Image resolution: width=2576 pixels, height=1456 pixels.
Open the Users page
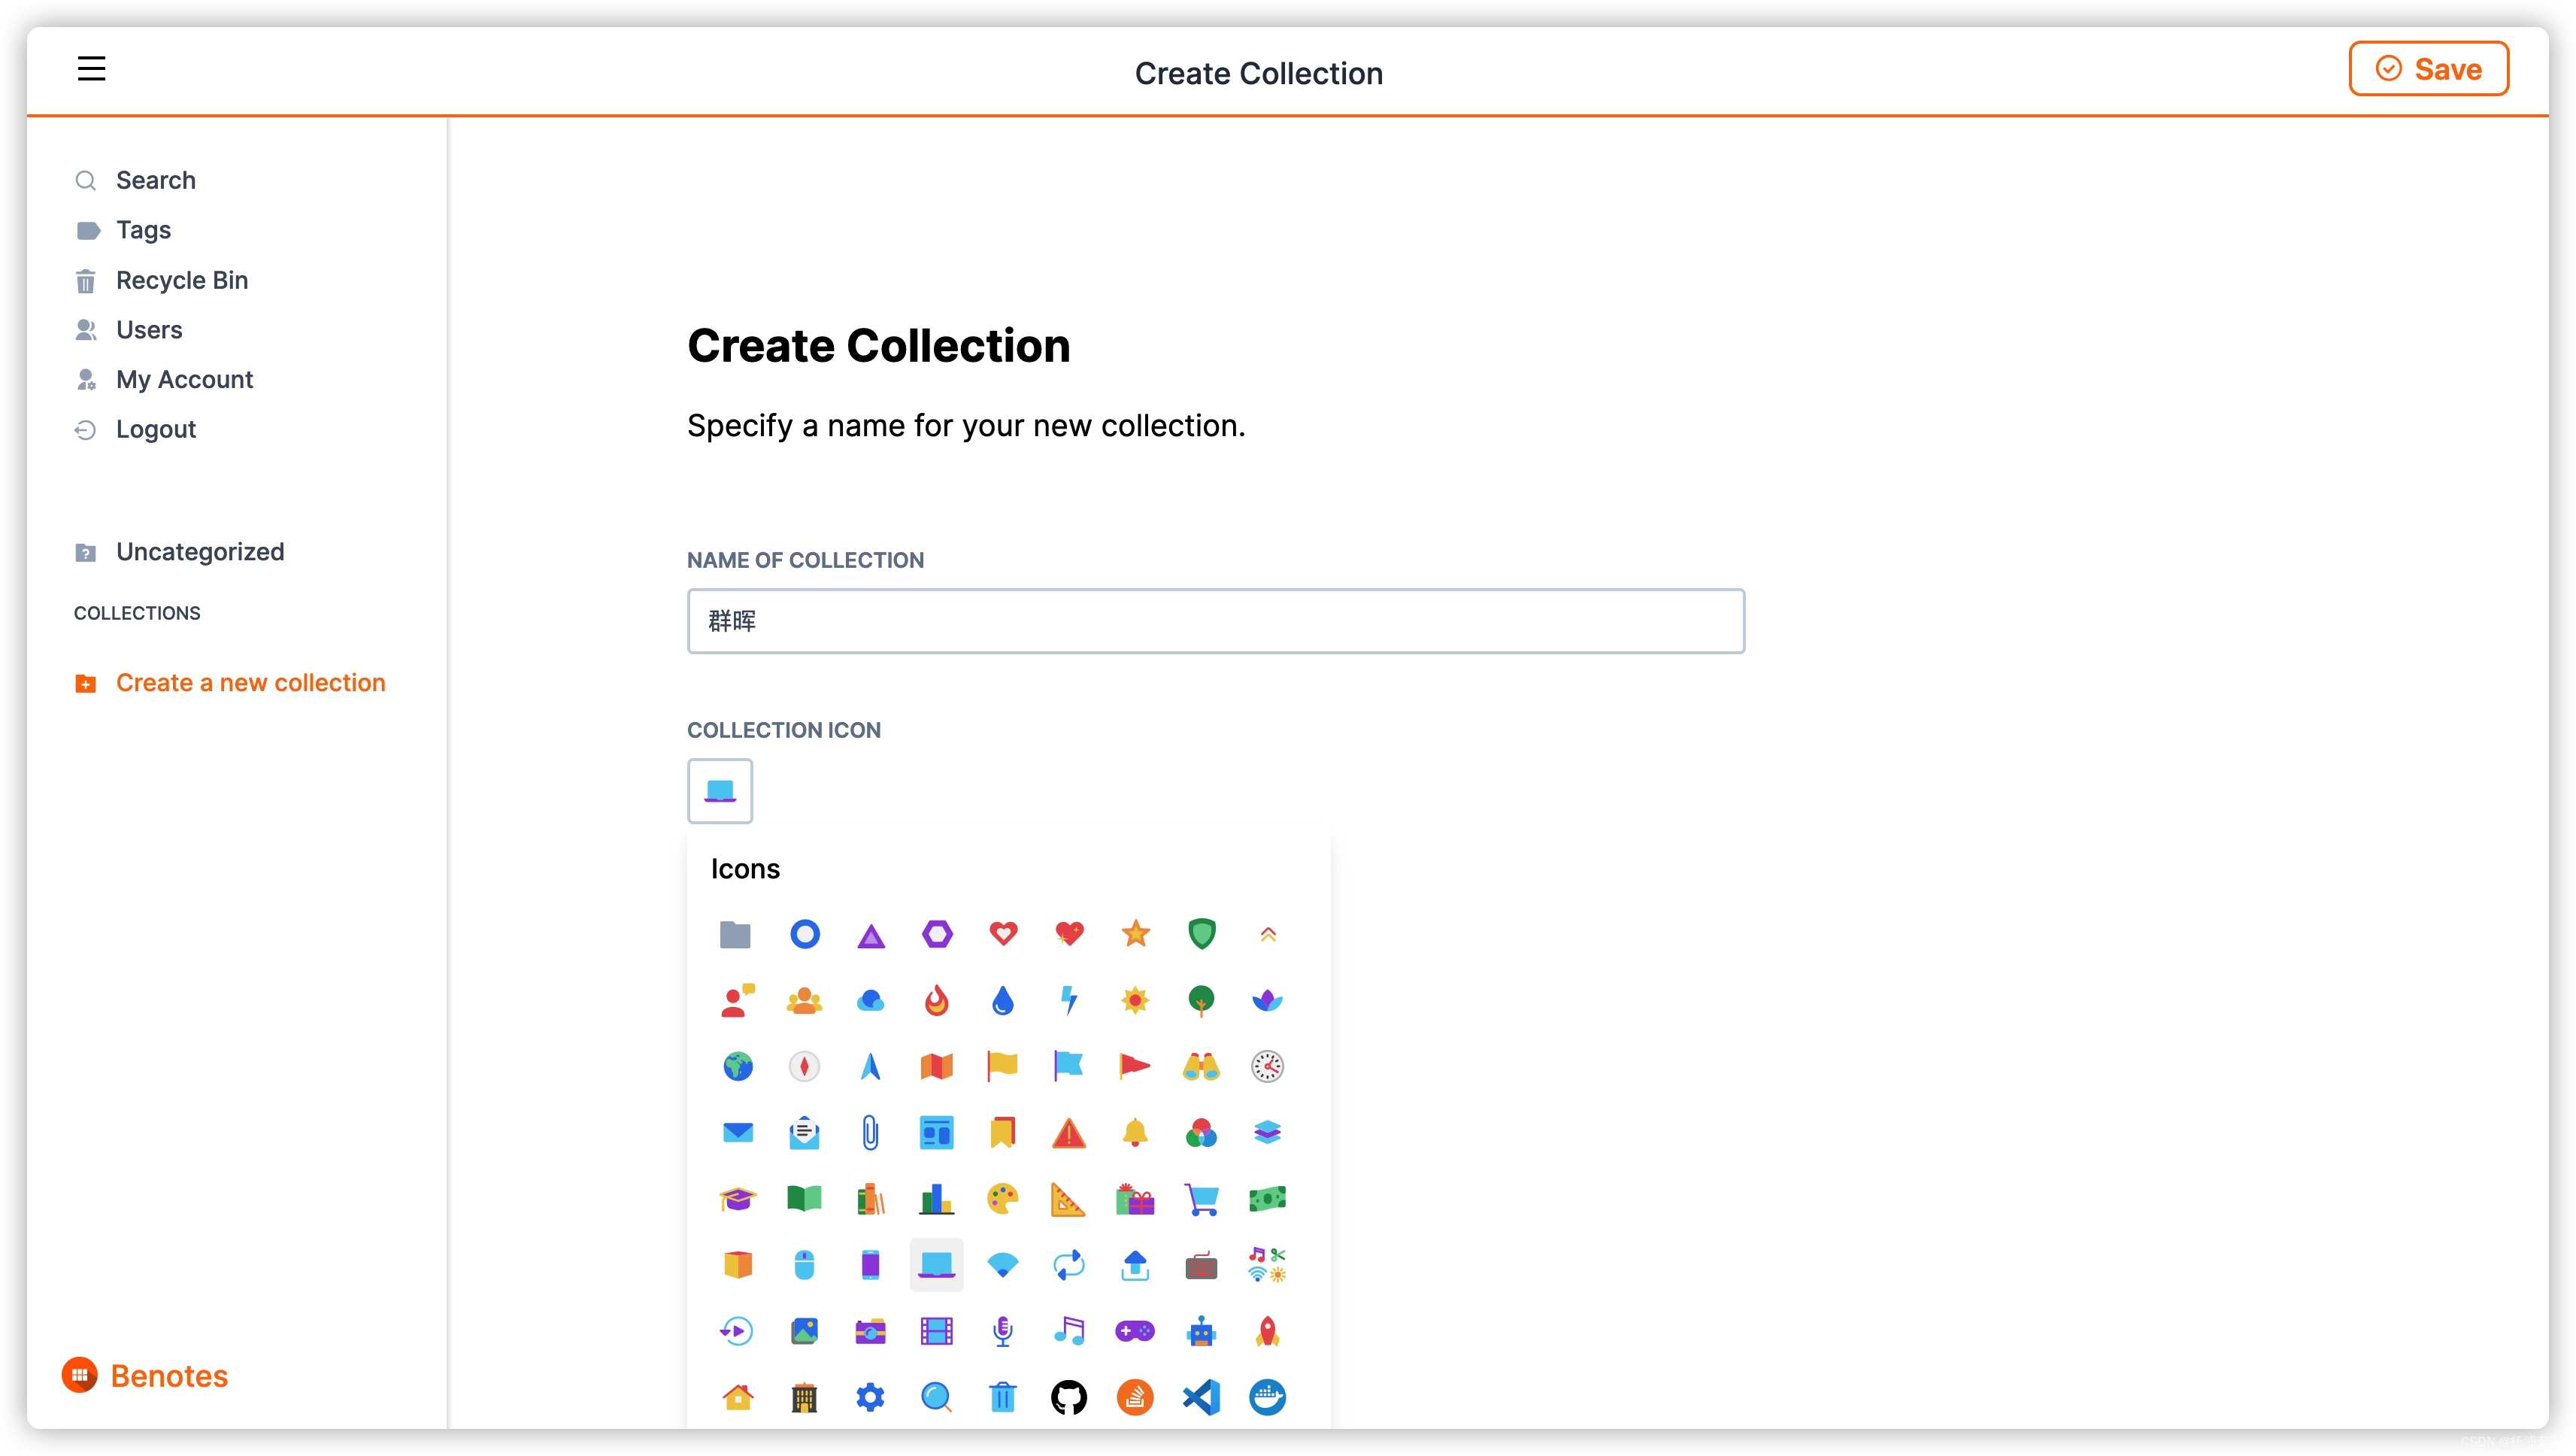click(x=148, y=330)
